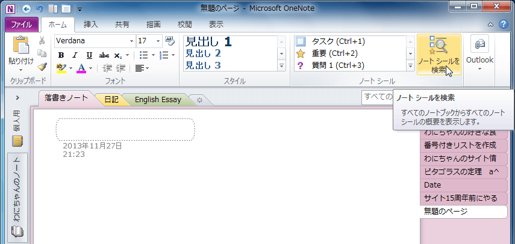
Task: Click the Outlook tasks icon
Action: 479,44
